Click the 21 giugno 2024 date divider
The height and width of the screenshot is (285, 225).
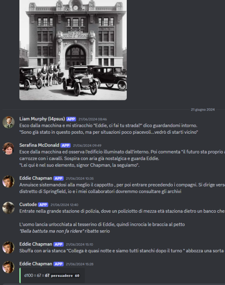pos(203,109)
